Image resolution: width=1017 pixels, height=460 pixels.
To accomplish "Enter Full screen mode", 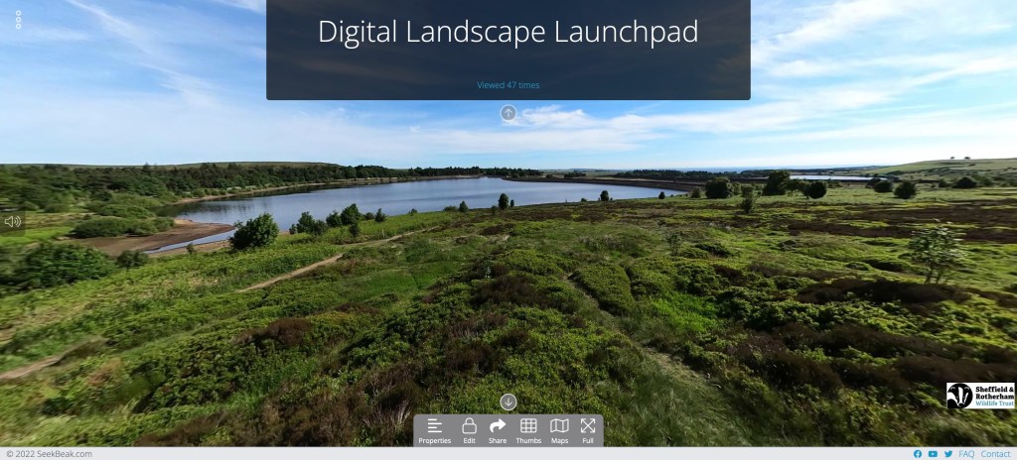I will pyautogui.click(x=588, y=430).
